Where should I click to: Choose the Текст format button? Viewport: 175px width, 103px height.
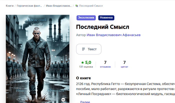89,49
